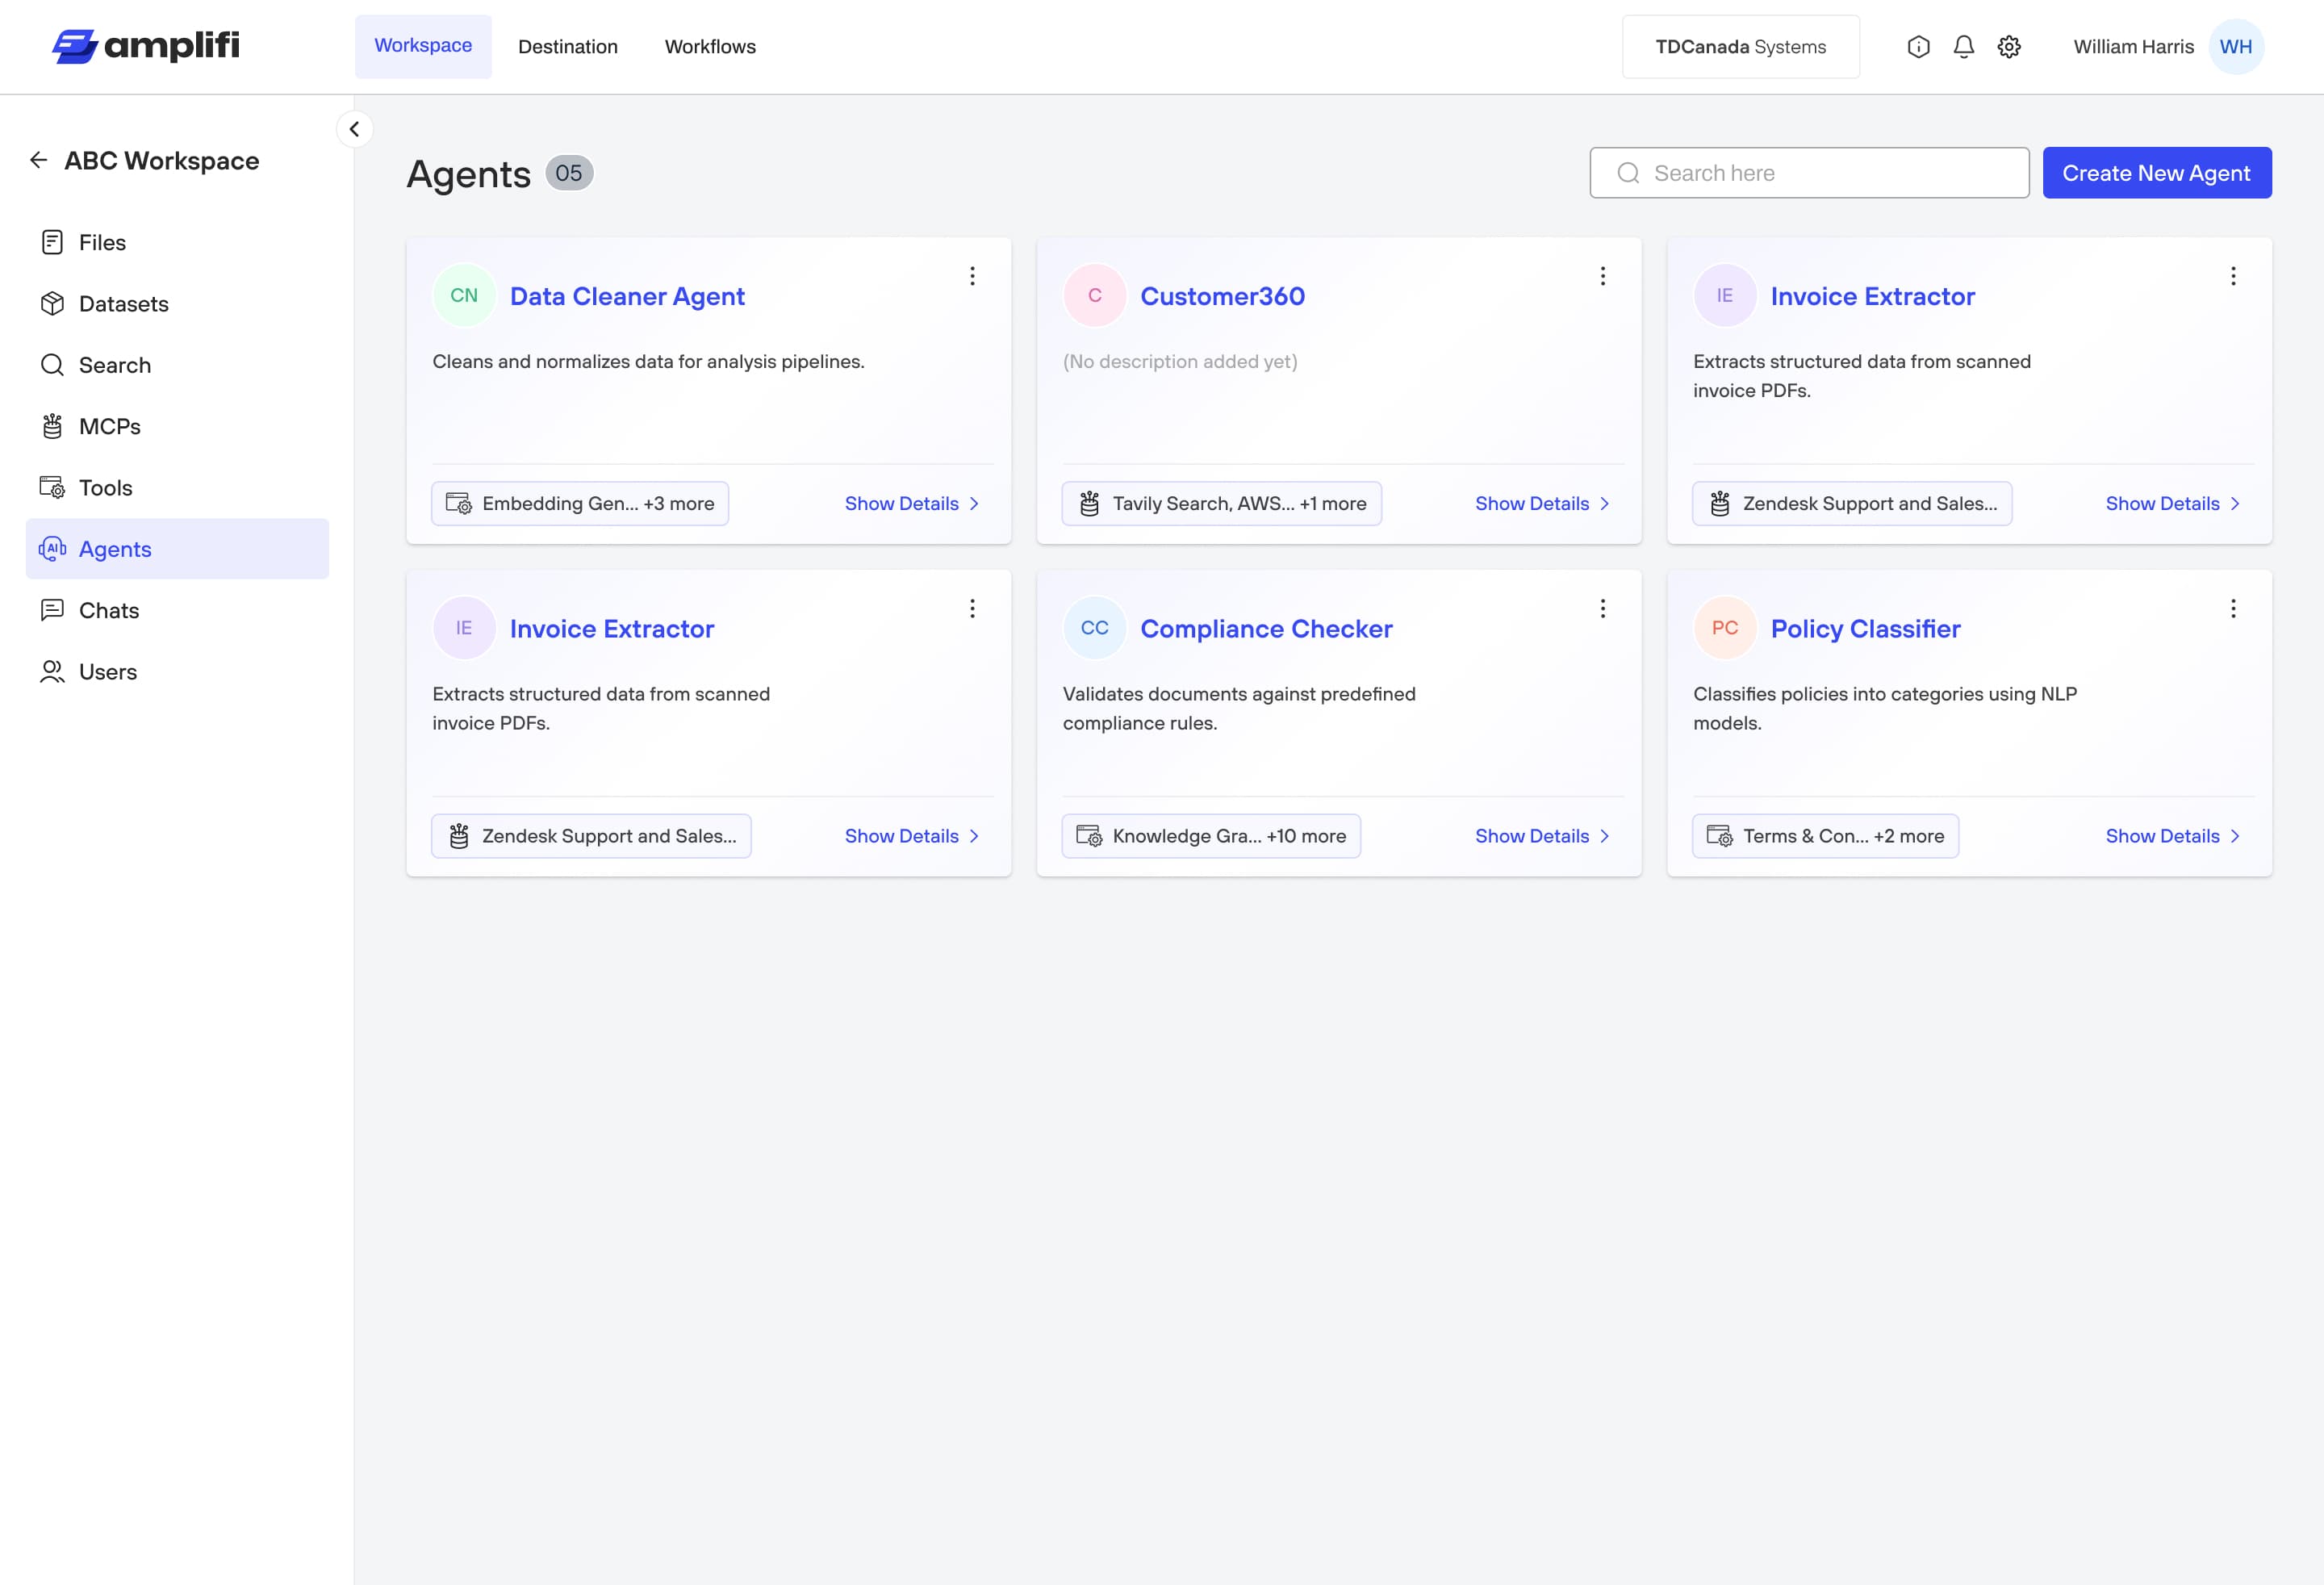Show Details for Data Cleaner Agent
The height and width of the screenshot is (1585, 2324).
coord(912,504)
